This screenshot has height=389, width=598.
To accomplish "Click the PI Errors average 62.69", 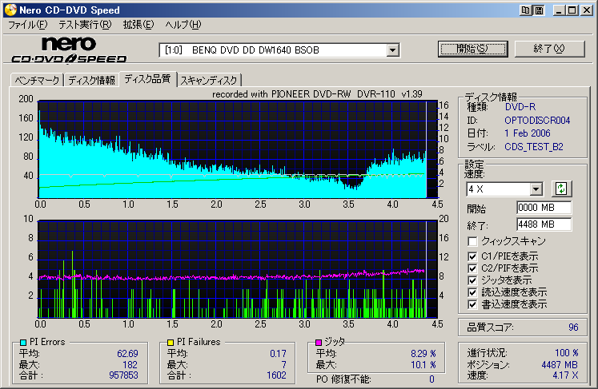I will 127,354.
